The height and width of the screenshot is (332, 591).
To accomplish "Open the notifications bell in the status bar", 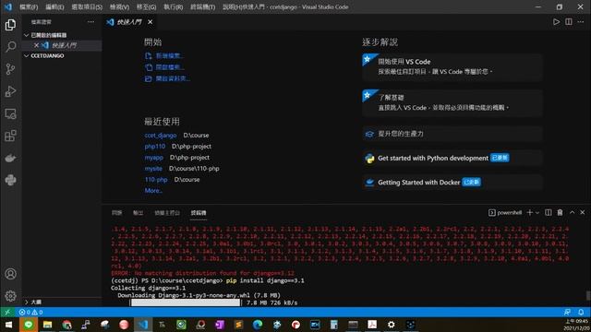I will (x=581, y=312).
